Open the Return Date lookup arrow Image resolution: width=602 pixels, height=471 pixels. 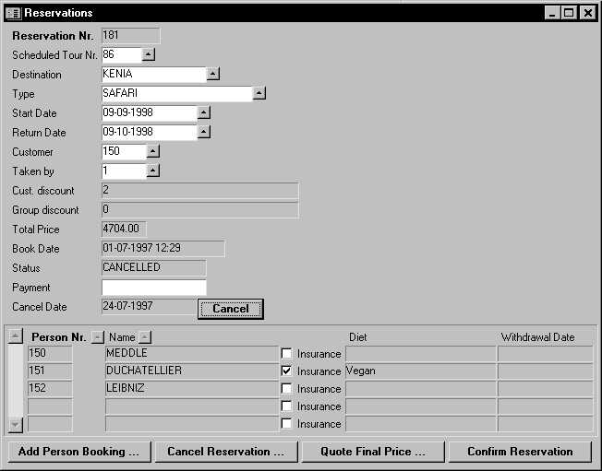204,132
